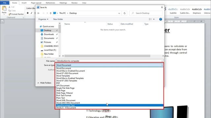Switch to the Insert ribbon tab
The width and height of the screenshot is (211, 118).
click(x=24, y=3)
